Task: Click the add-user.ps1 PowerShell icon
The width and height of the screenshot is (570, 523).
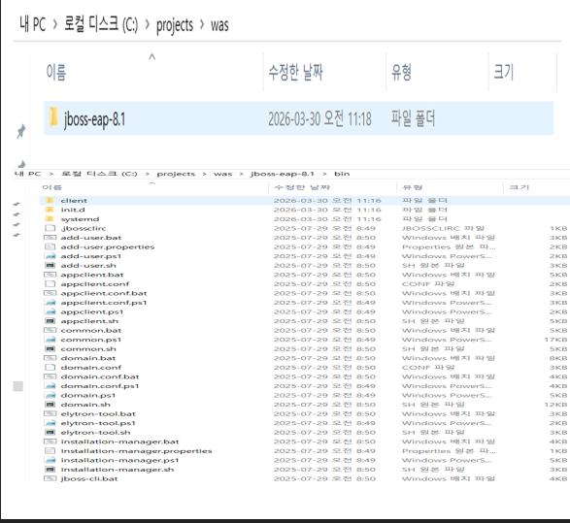Action: (x=50, y=256)
